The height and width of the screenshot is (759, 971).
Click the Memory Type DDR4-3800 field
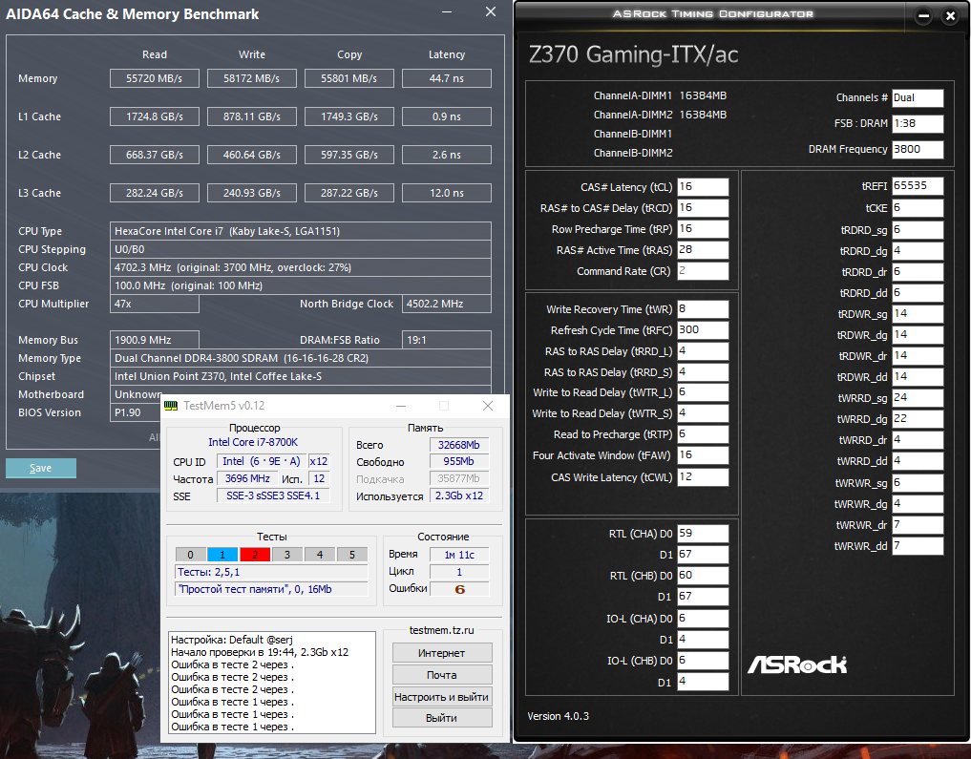click(301, 358)
